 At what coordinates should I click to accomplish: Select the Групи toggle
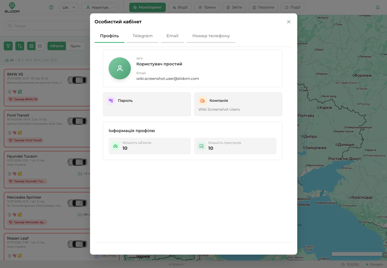(x=76, y=46)
